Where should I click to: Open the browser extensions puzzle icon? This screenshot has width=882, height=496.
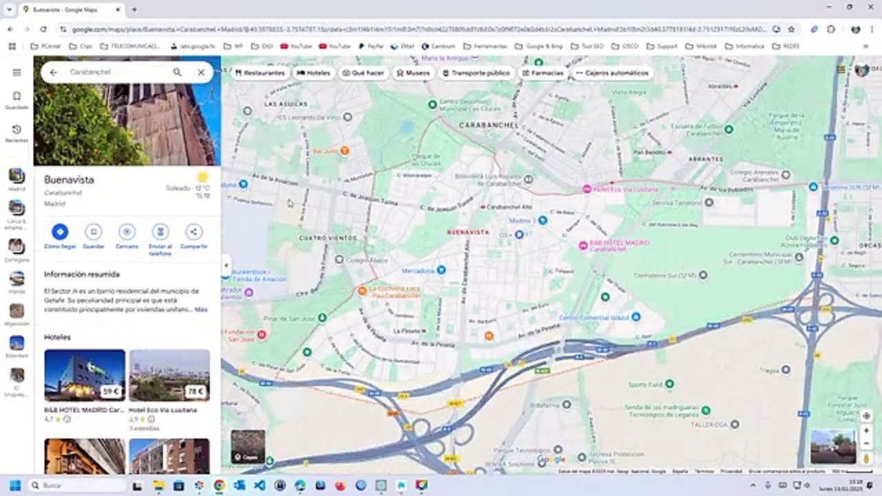(831, 30)
